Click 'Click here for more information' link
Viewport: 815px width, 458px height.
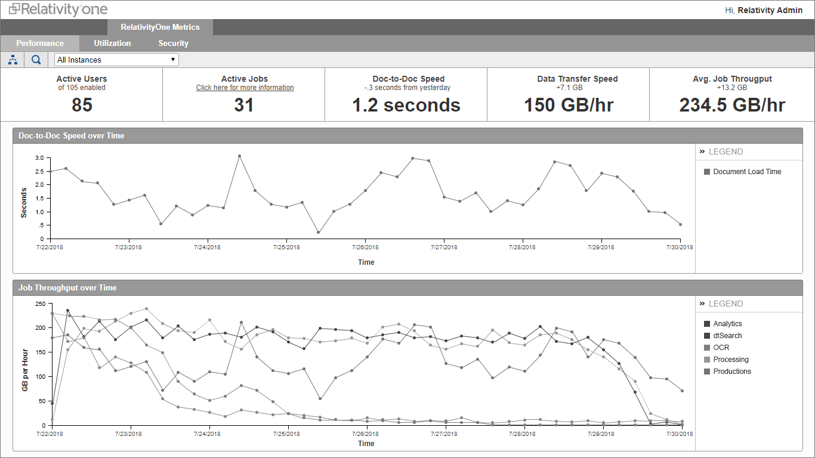click(x=245, y=88)
